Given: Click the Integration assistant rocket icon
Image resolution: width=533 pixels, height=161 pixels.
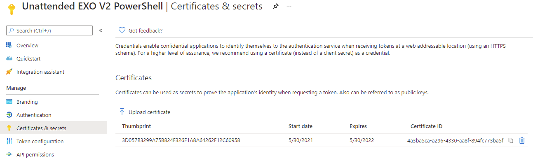Looking at the screenshot, I should point(9,72).
